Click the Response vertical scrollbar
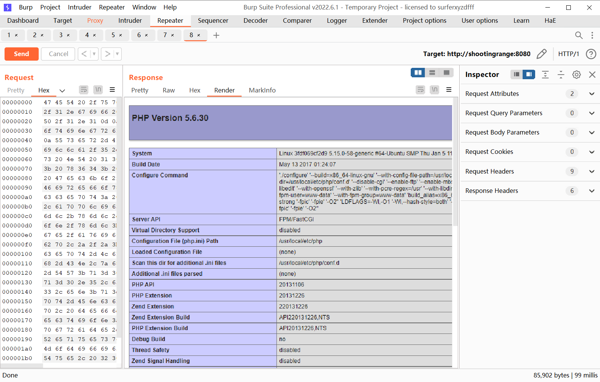Image resolution: width=600 pixels, height=382 pixels. click(x=455, y=161)
